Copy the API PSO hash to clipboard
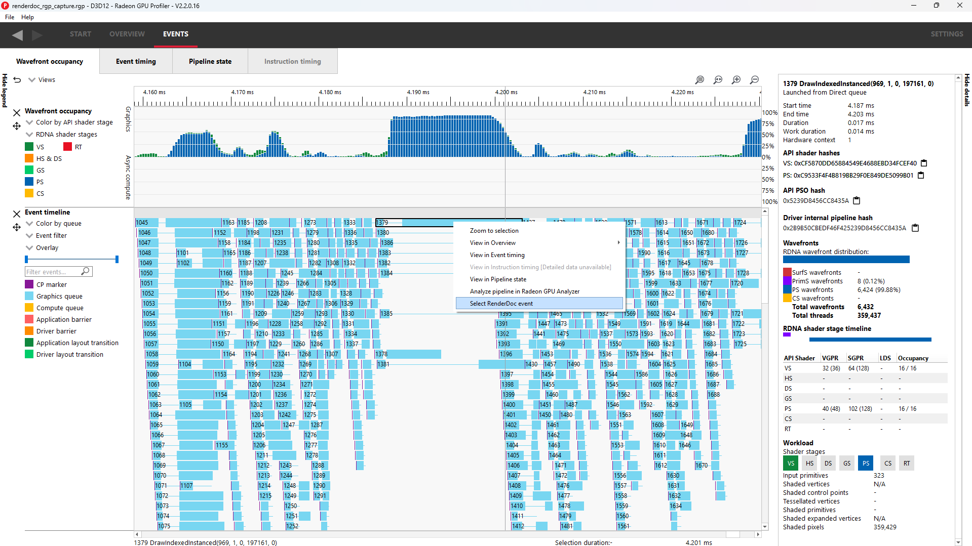Image resolution: width=972 pixels, height=546 pixels. (857, 201)
